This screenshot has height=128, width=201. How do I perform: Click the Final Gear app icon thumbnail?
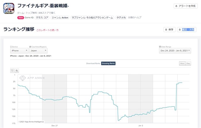pyautogui.click(x=9, y=8)
